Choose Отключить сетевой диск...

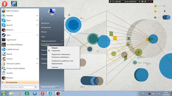[x=63, y=57]
